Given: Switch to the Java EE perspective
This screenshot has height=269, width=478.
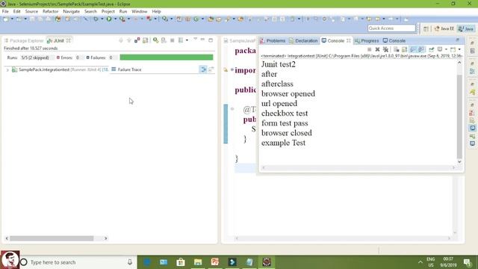Looking at the screenshot, I should coord(444,28).
